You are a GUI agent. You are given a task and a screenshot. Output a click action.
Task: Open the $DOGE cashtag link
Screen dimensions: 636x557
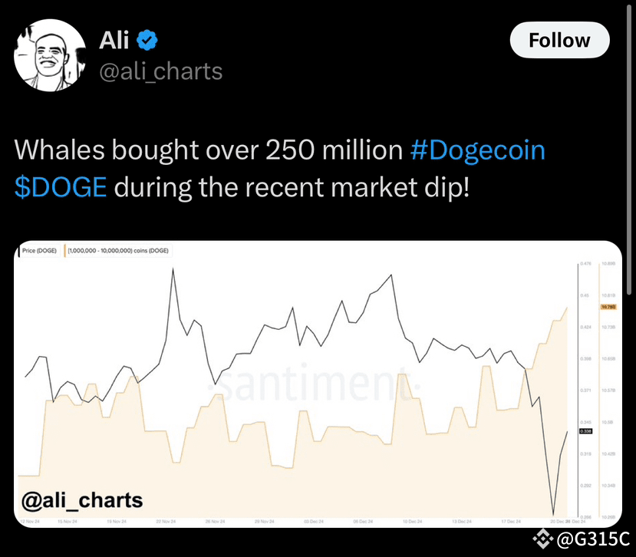pos(61,187)
